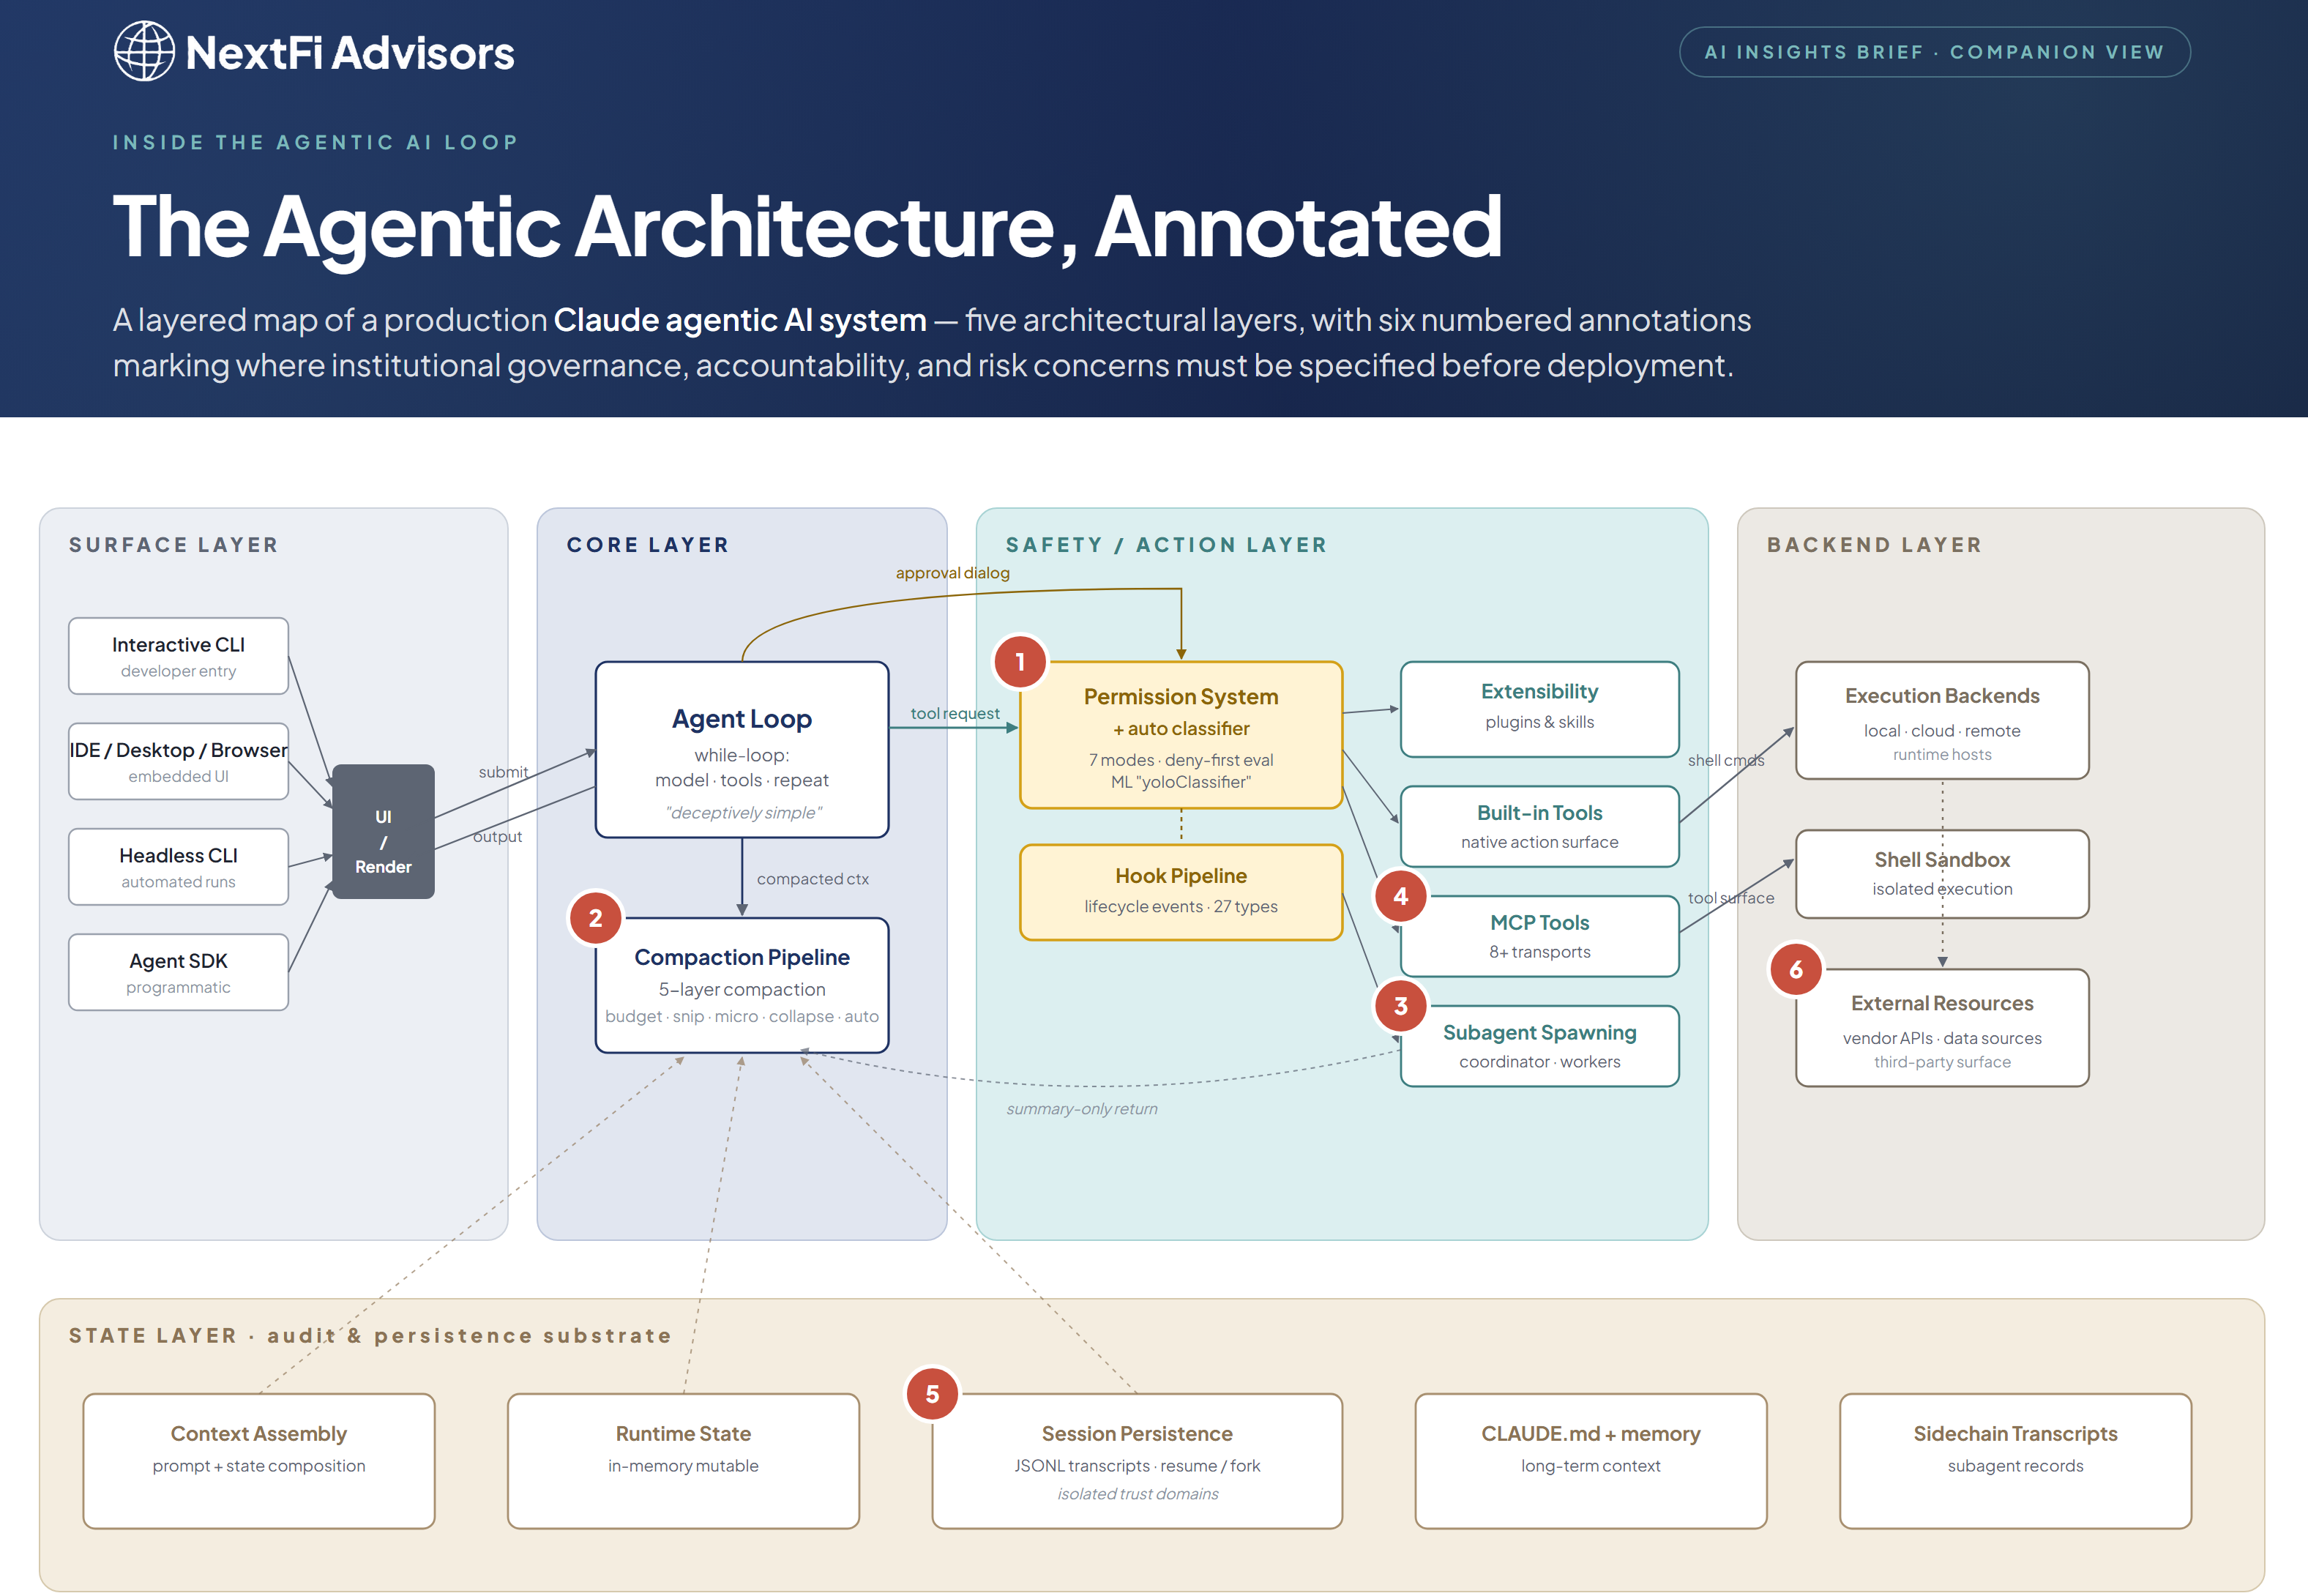Click the Headless CLI node
This screenshot has height=1596, width=2308.
tap(178, 867)
